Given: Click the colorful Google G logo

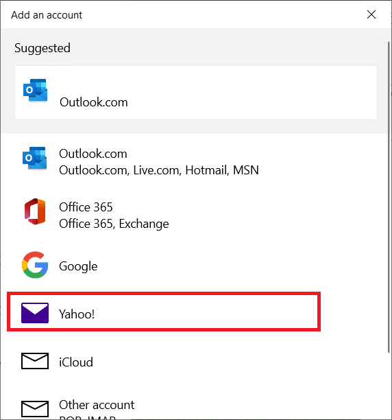Looking at the screenshot, I should pyautogui.click(x=35, y=265).
